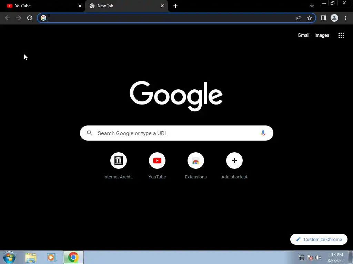Open Action Center flag in tray

click(x=310, y=258)
